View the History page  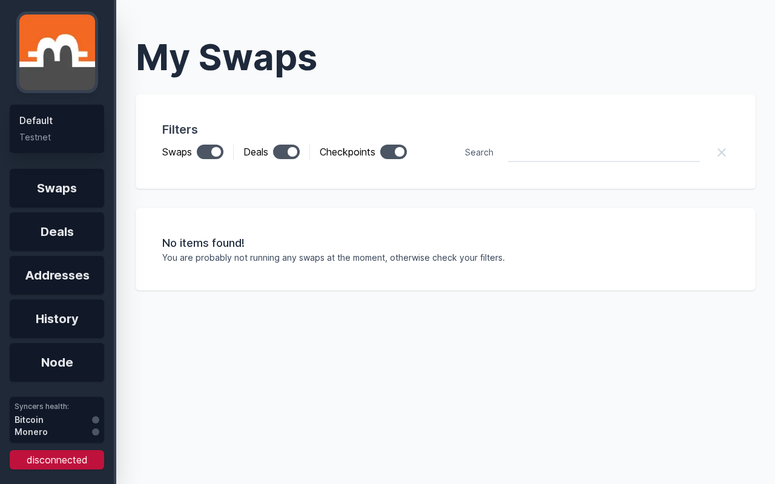tap(57, 319)
